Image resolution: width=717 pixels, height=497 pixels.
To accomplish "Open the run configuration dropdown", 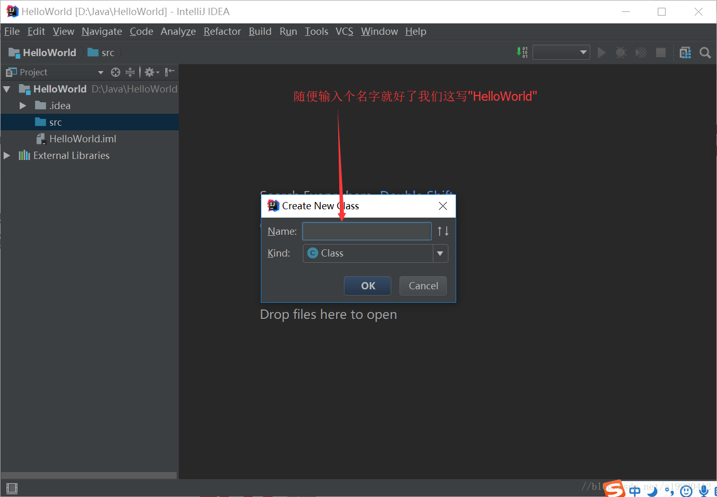I will (561, 52).
